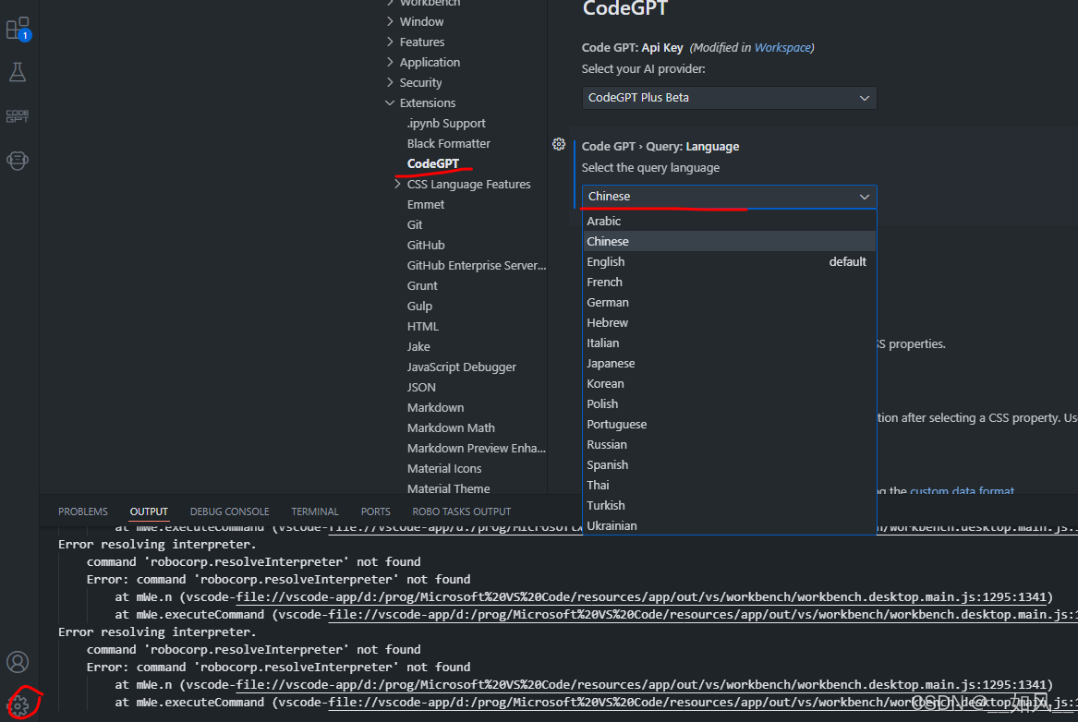Switch to the OUTPUT tab
1078x722 pixels.
point(149,511)
